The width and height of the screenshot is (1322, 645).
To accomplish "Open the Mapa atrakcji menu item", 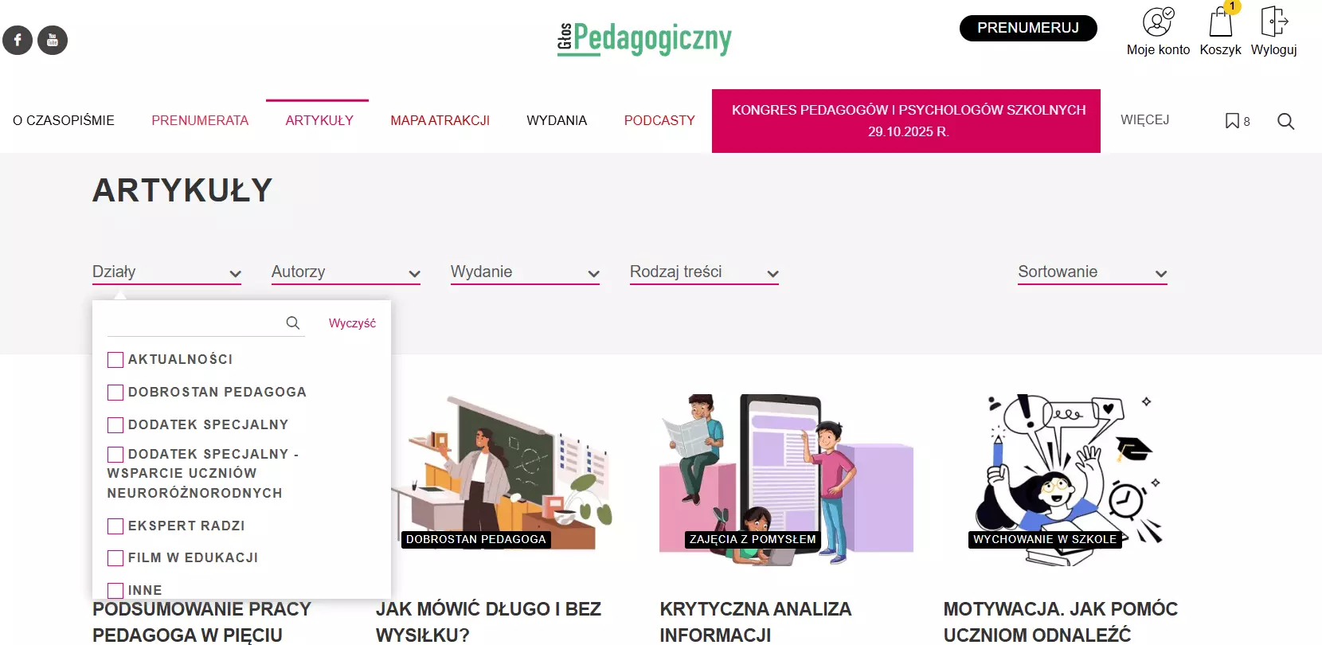I will coord(440,120).
